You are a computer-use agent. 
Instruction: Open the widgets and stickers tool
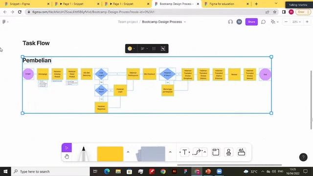coord(241,152)
